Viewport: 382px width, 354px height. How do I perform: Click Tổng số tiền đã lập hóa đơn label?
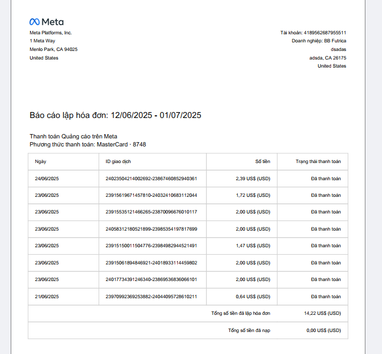(241, 313)
